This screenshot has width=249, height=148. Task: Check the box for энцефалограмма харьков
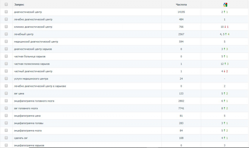click(x=6, y=145)
